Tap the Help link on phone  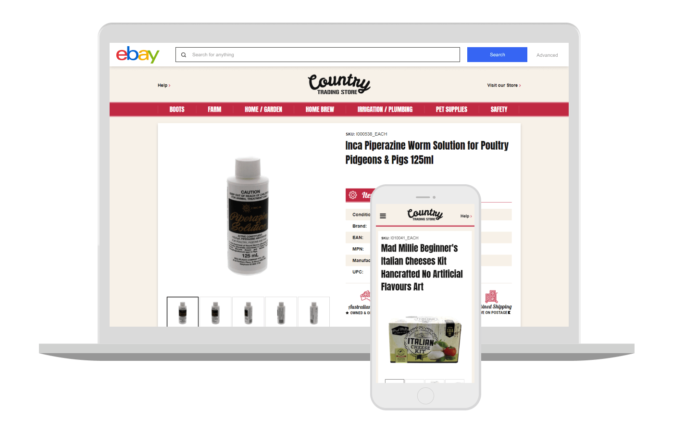pyautogui.click(x=466, y=216)
